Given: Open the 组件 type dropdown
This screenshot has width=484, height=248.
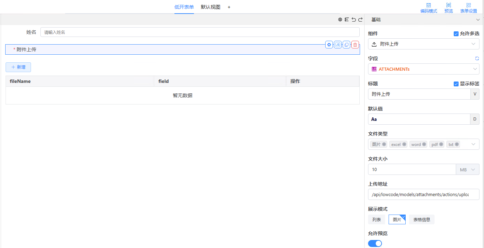Looking at the screenshot, I should click(x=423, y=44).
